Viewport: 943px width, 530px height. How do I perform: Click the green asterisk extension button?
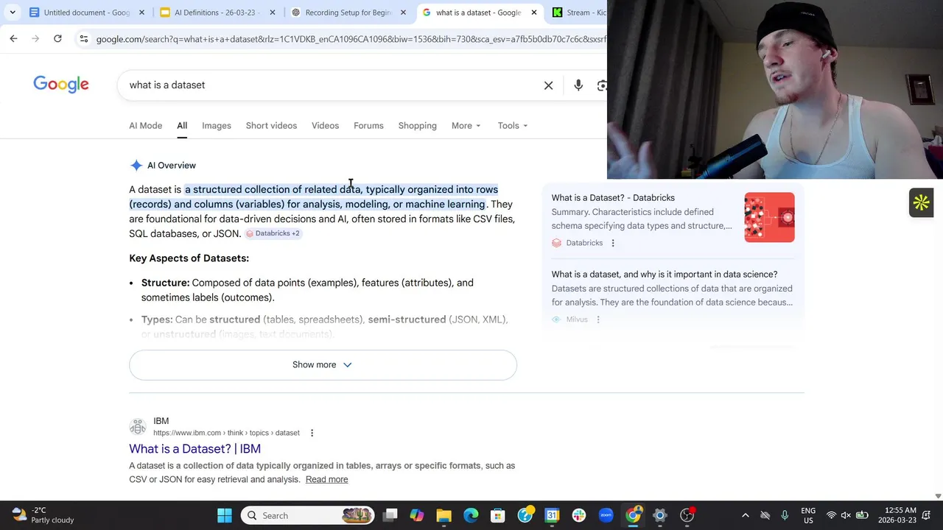pos(921,203)
